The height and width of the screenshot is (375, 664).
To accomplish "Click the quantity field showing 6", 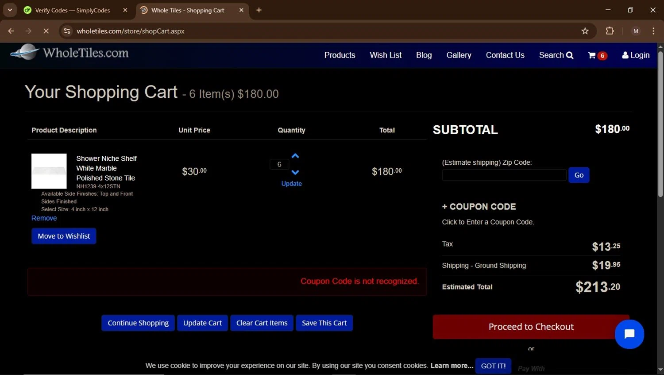I will pos(279,164).
